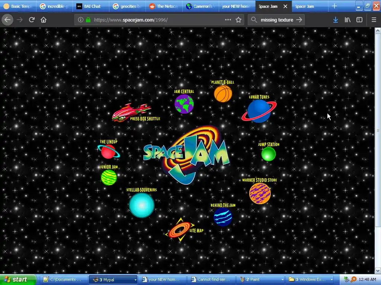Close the active Space Jam tab

click(x=285, y=6)
